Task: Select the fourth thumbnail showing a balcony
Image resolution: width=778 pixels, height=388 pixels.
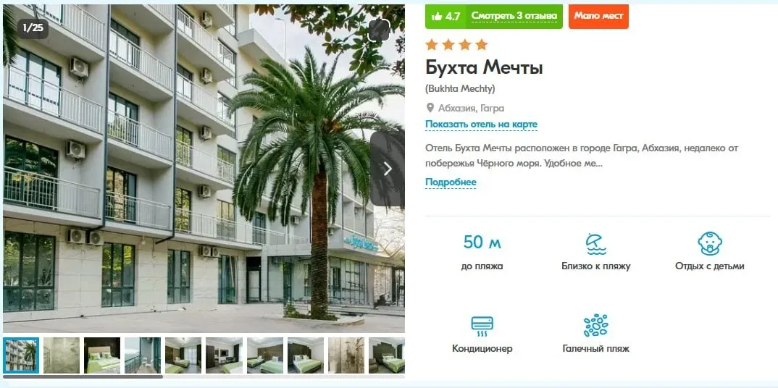Action: tap(143, 355)
